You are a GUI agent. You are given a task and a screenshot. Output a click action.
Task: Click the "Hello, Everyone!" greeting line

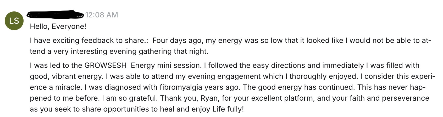[x=58, y=27]
